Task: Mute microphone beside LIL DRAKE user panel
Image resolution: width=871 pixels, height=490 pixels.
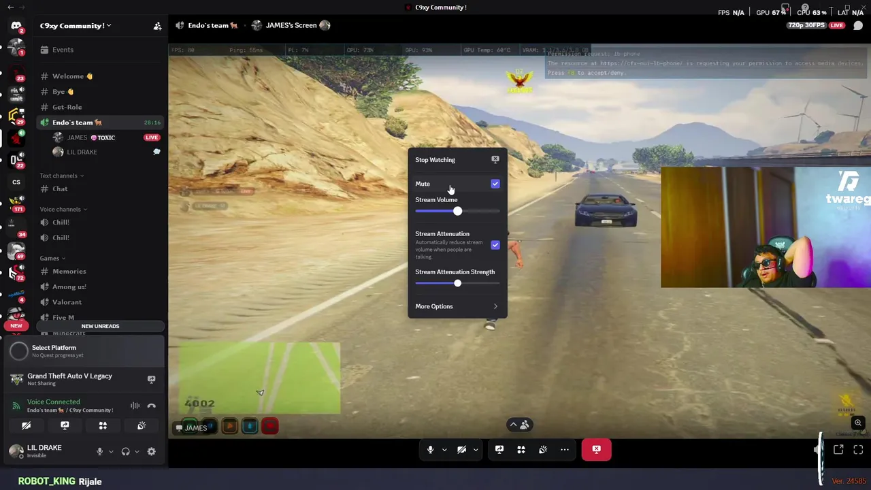Action: pyautogui.click(x=99, y=451)
